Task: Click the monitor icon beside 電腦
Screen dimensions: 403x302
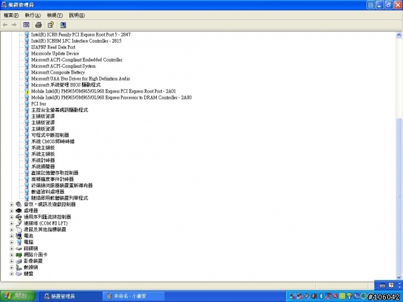Action: (19, 242)
